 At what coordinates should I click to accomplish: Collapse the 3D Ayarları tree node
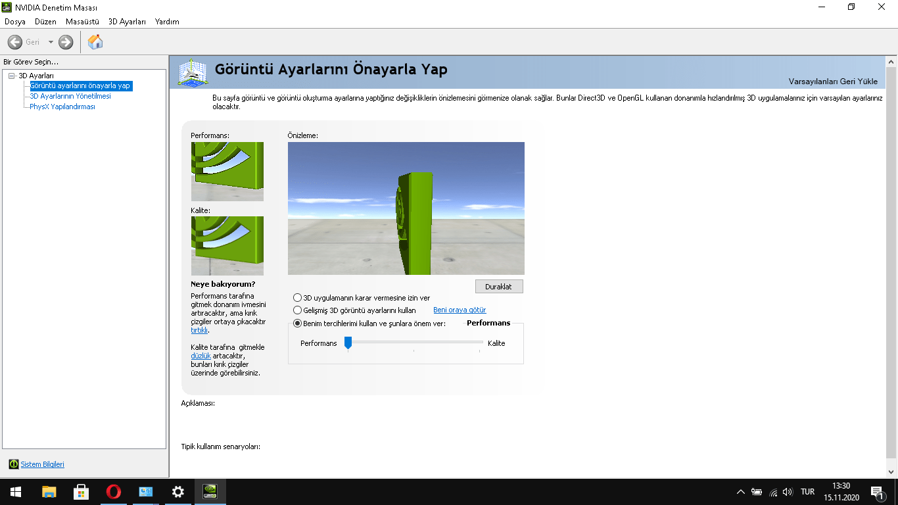[11, 76]
